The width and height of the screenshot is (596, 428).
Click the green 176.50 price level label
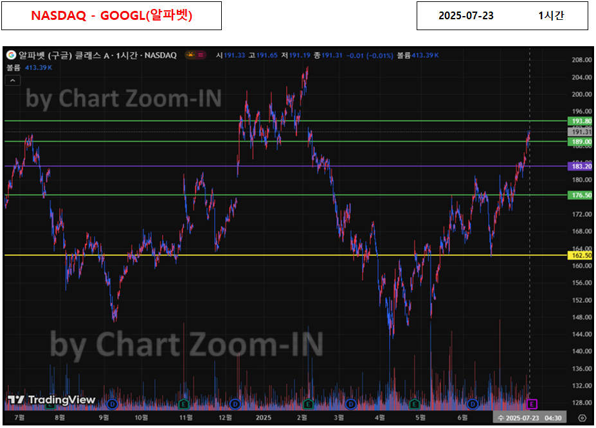click(580, 195)
